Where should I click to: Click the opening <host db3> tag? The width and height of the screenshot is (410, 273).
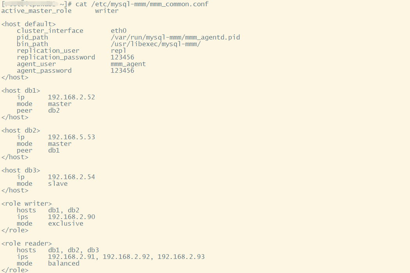[x=21, y=170]
